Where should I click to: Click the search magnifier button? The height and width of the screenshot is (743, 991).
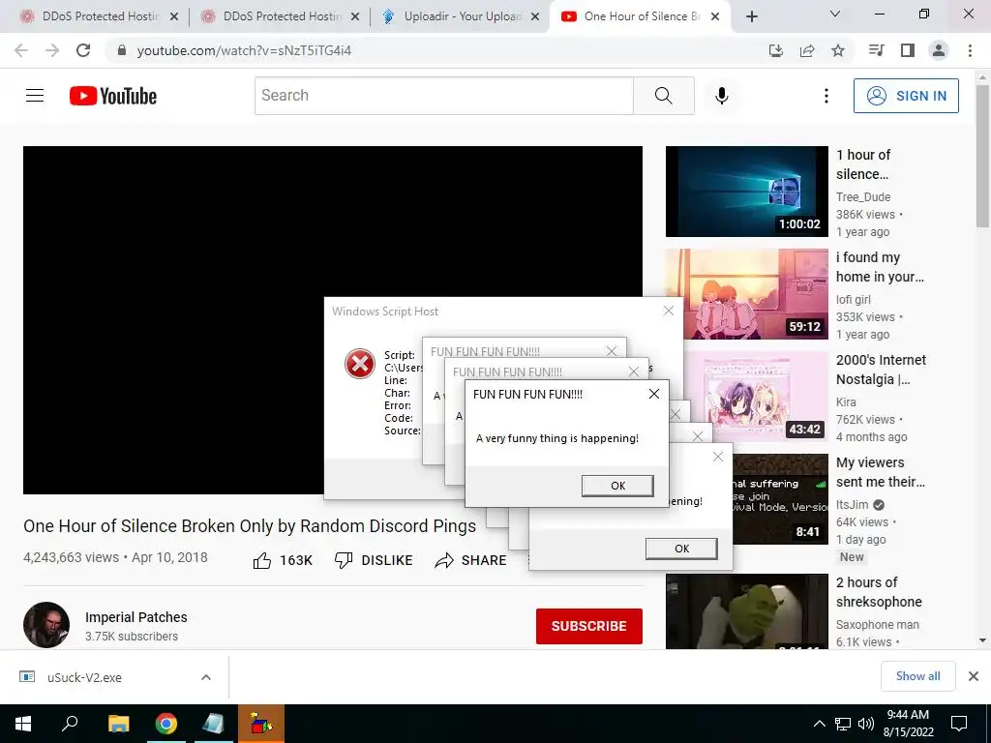point(664,96)
